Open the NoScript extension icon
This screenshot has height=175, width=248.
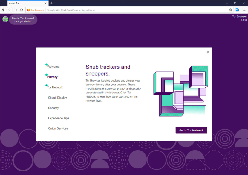point(237,10)
